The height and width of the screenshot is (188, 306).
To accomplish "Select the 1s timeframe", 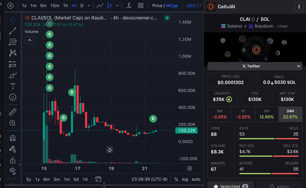I will (24, 5).
